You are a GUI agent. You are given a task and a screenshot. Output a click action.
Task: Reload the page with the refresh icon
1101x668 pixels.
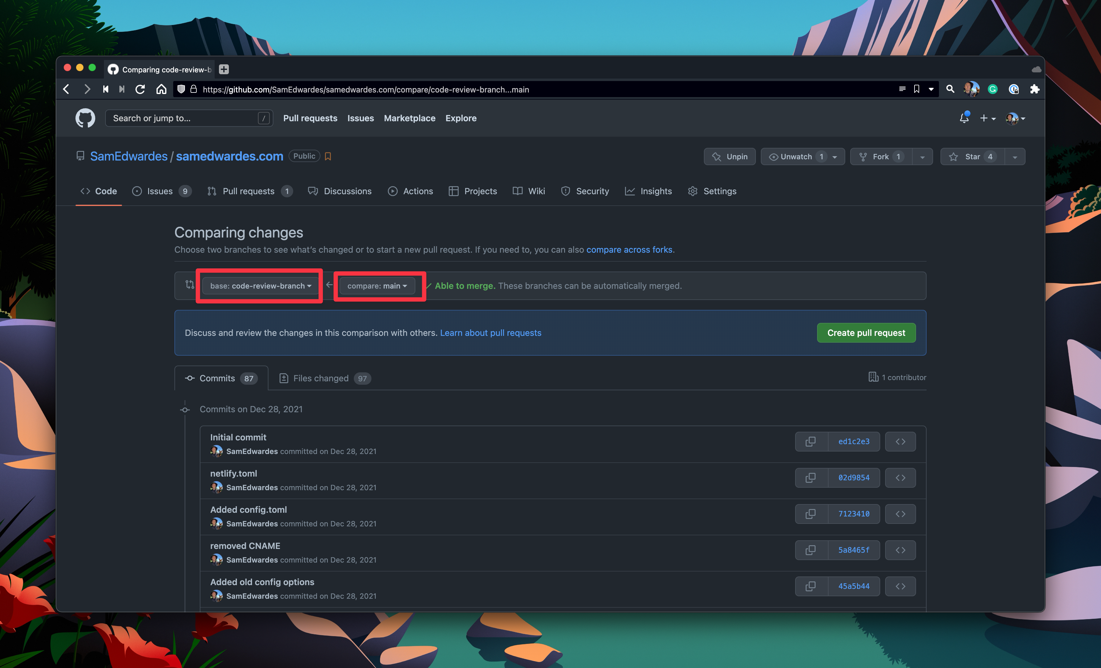tap(140, 89)
